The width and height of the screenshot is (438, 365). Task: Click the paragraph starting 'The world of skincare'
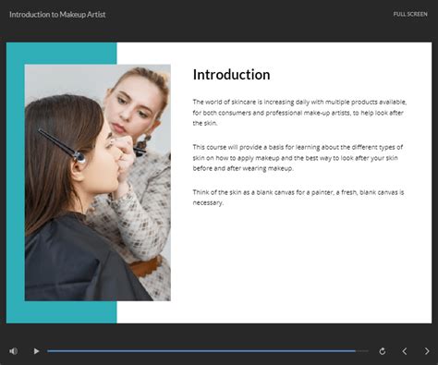[x=299, y=113]
